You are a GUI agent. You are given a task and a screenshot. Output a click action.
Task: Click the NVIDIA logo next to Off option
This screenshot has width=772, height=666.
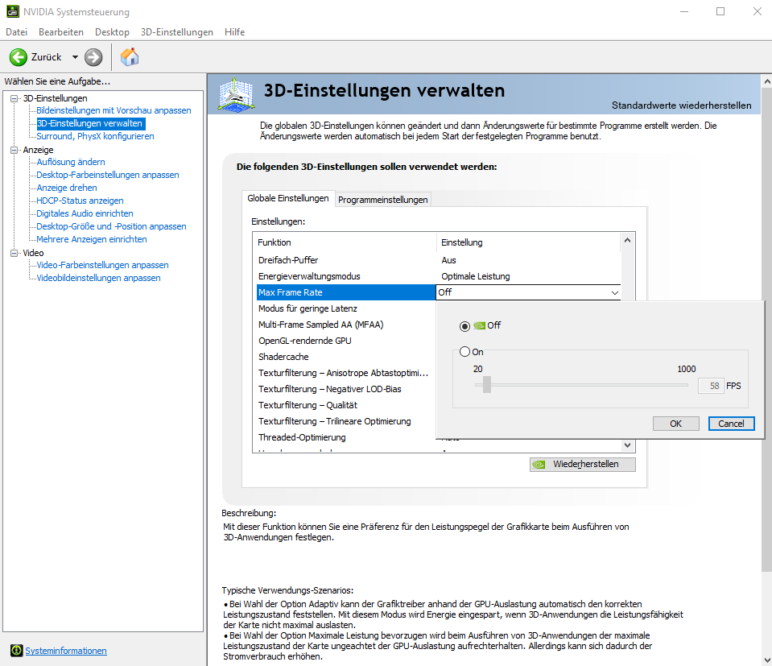[479, 325]
